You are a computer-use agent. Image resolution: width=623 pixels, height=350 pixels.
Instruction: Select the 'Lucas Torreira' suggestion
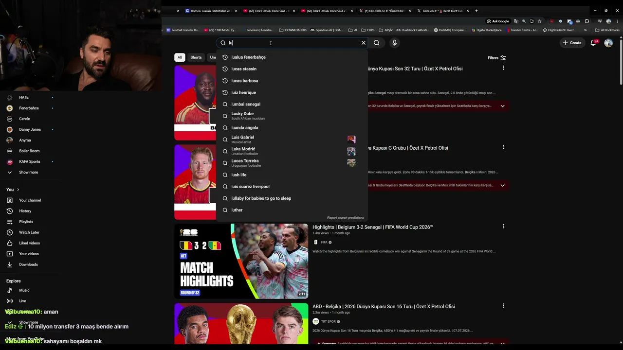pos(292,163)
